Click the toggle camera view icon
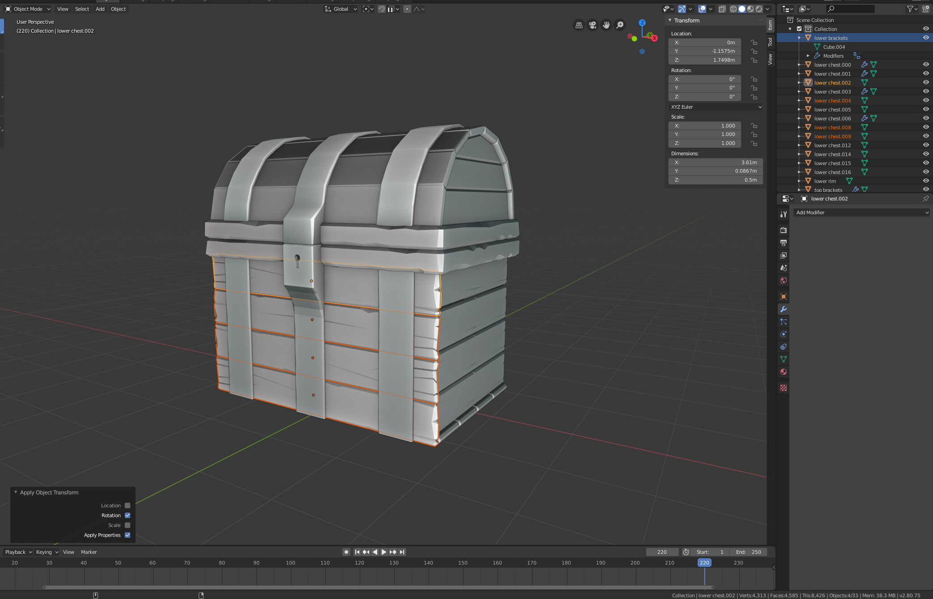This screenshot has width=933, height=599. pos(592,25)
